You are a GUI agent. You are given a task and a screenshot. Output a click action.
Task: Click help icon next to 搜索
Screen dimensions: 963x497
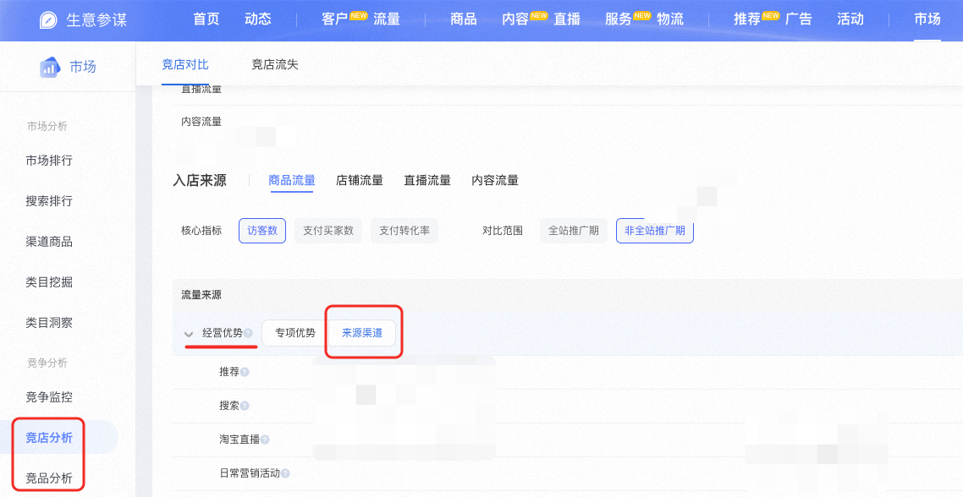[245, 406]
